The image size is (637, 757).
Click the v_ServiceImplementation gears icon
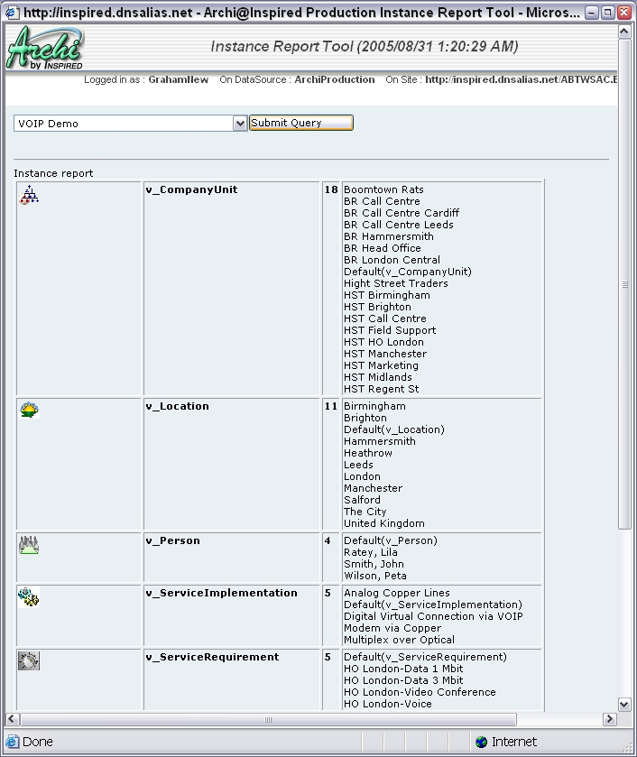(29, 596)
